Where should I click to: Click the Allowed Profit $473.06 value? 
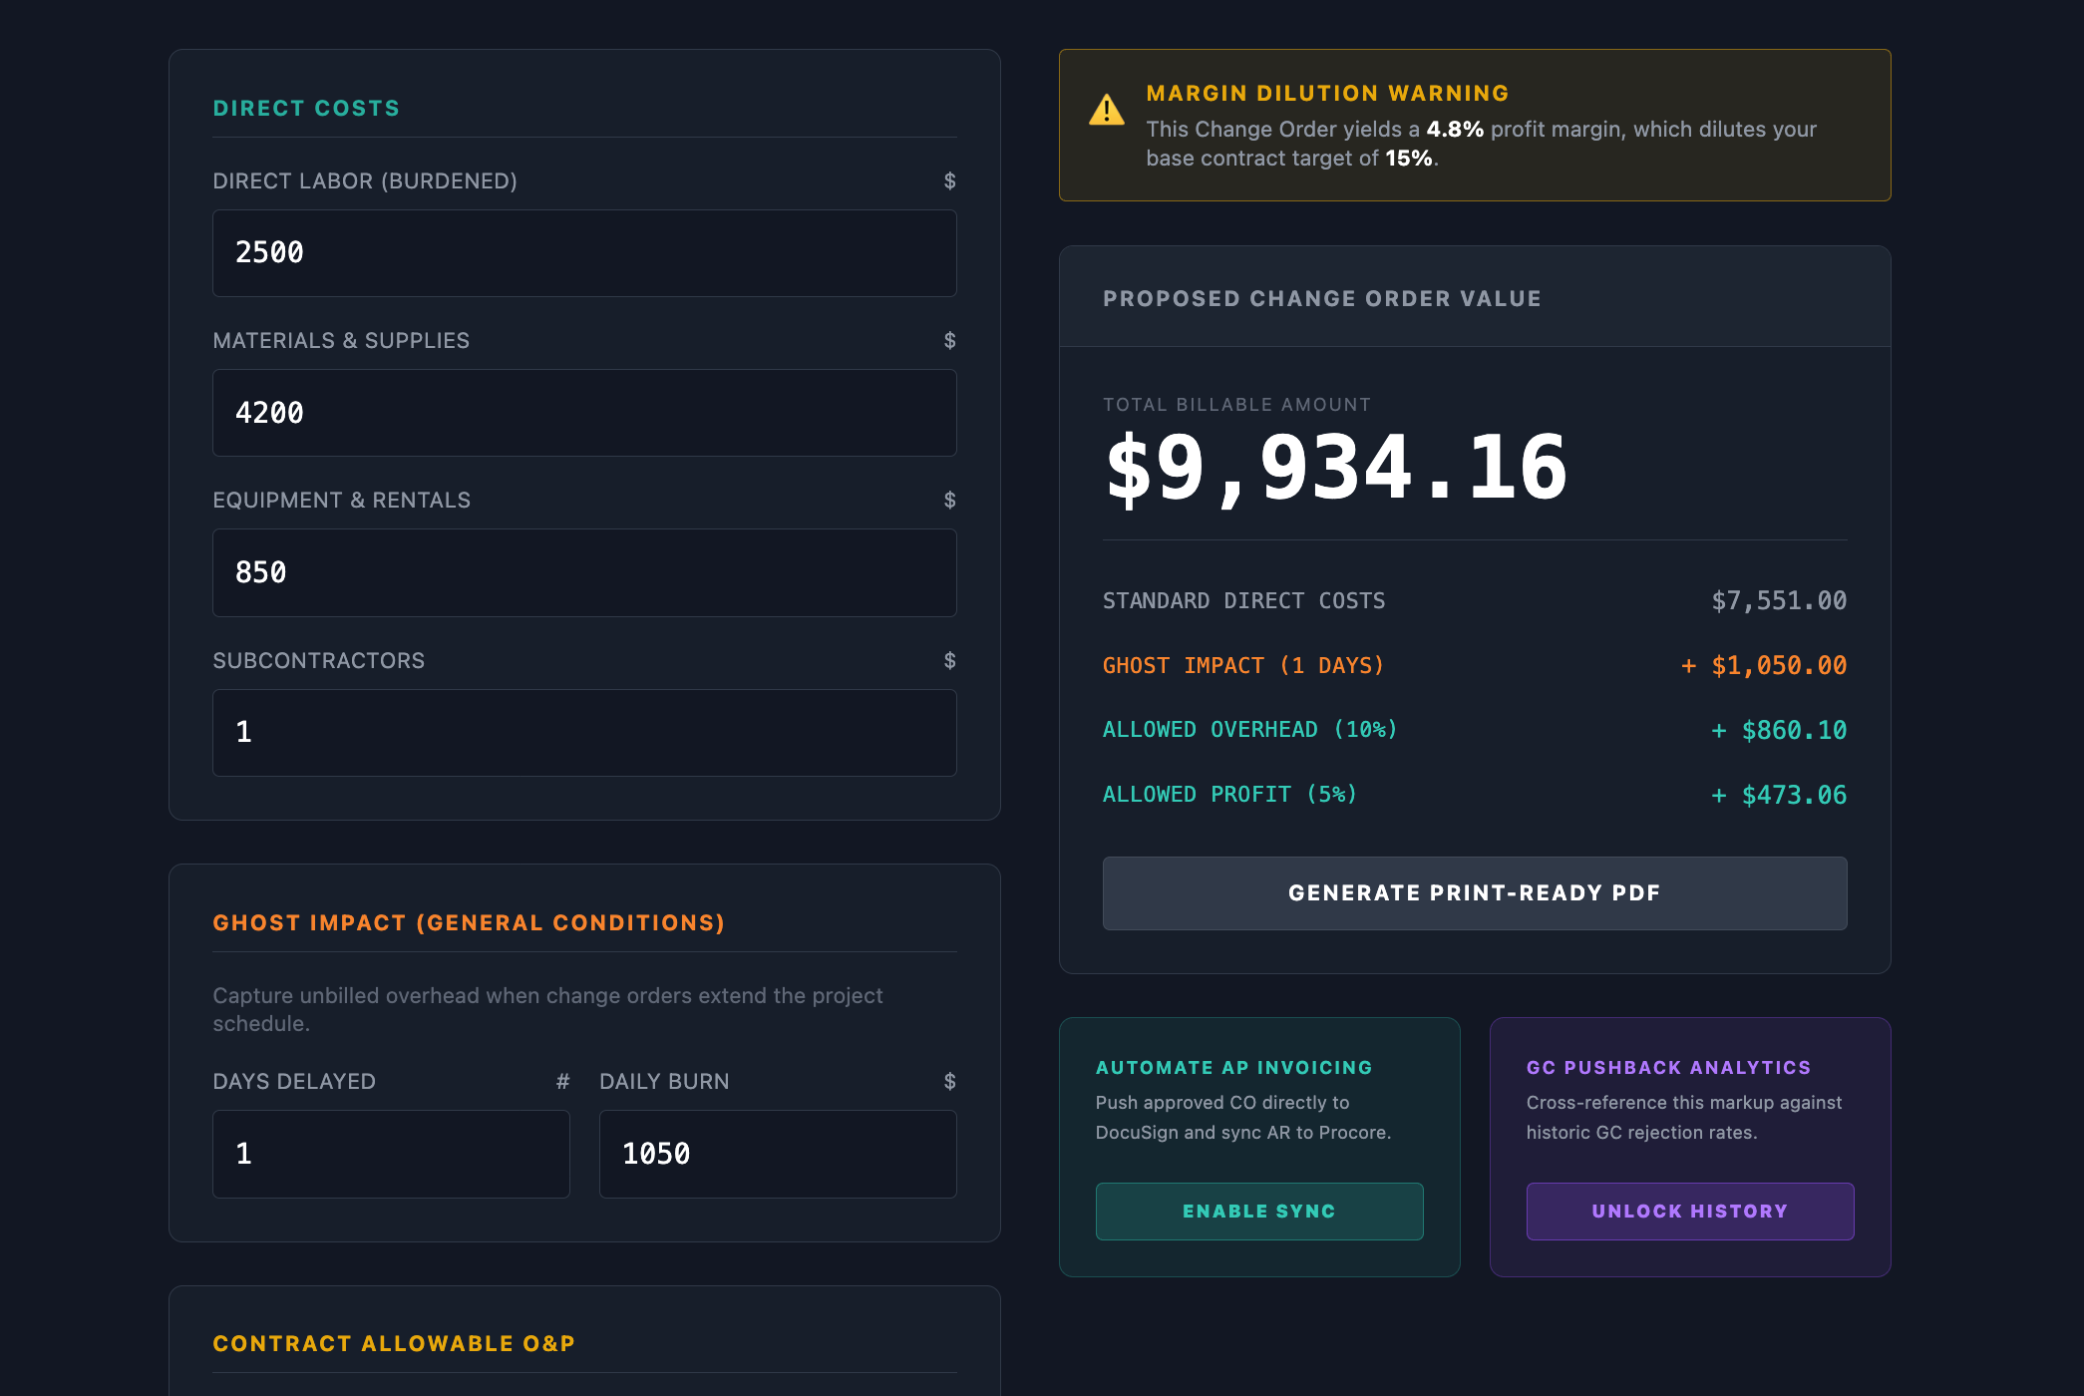pyautogui.click(x=1779, y=796)
